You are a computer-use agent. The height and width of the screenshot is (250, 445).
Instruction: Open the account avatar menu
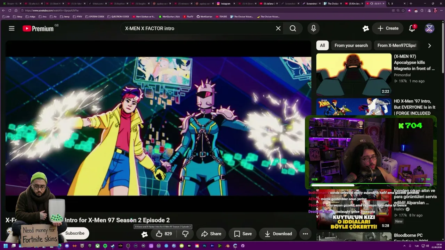tap(429, 28)
